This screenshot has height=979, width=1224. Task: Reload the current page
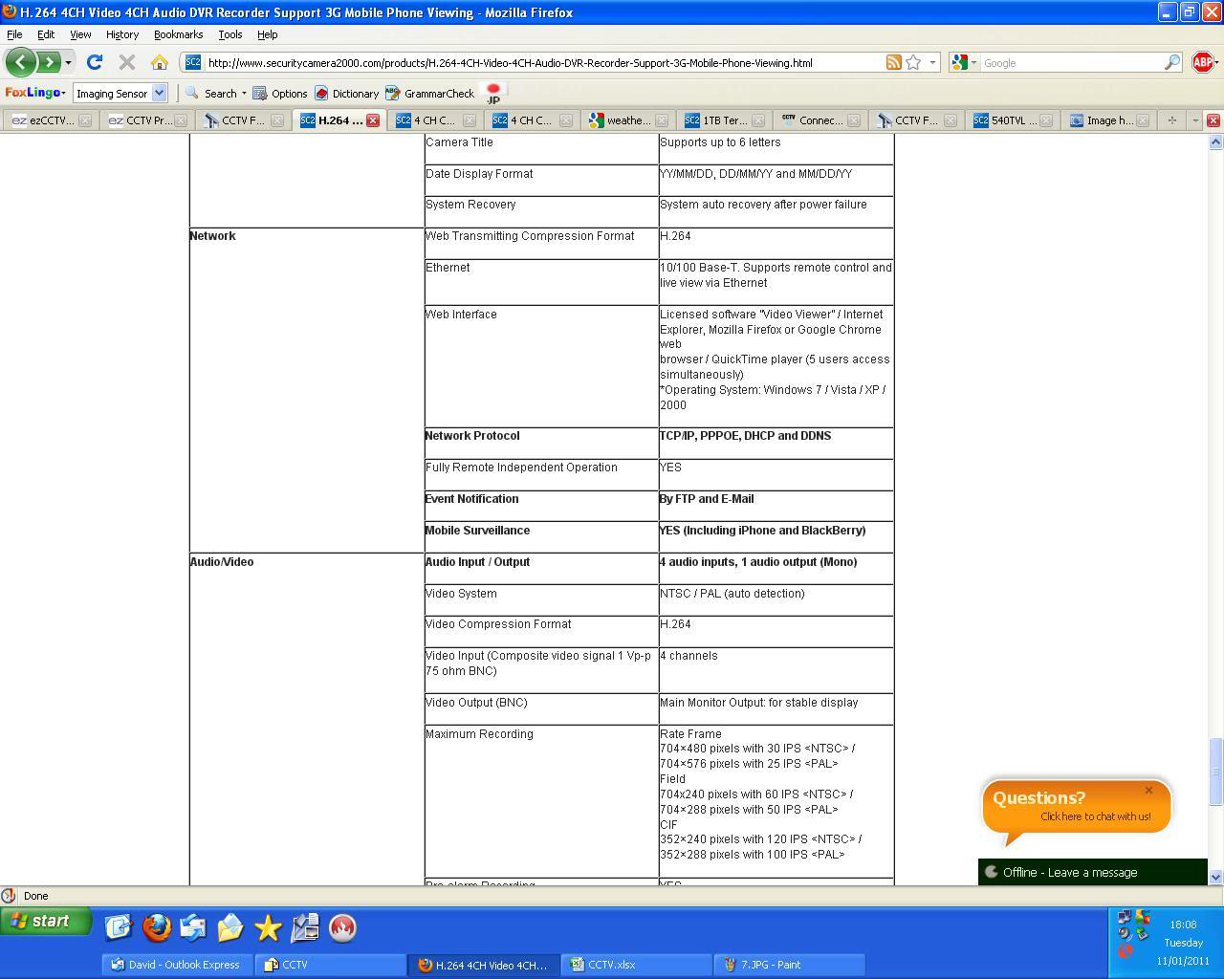pyautogui.click(x=94, y=62)
